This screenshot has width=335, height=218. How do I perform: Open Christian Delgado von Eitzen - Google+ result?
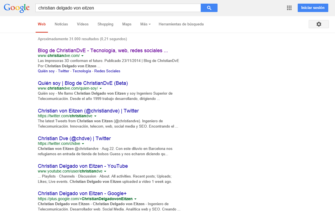(82, 193)
